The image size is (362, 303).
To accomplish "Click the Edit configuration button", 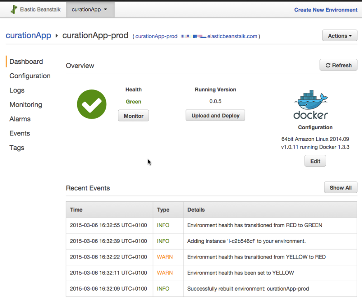I will click(x=315, y=161).
